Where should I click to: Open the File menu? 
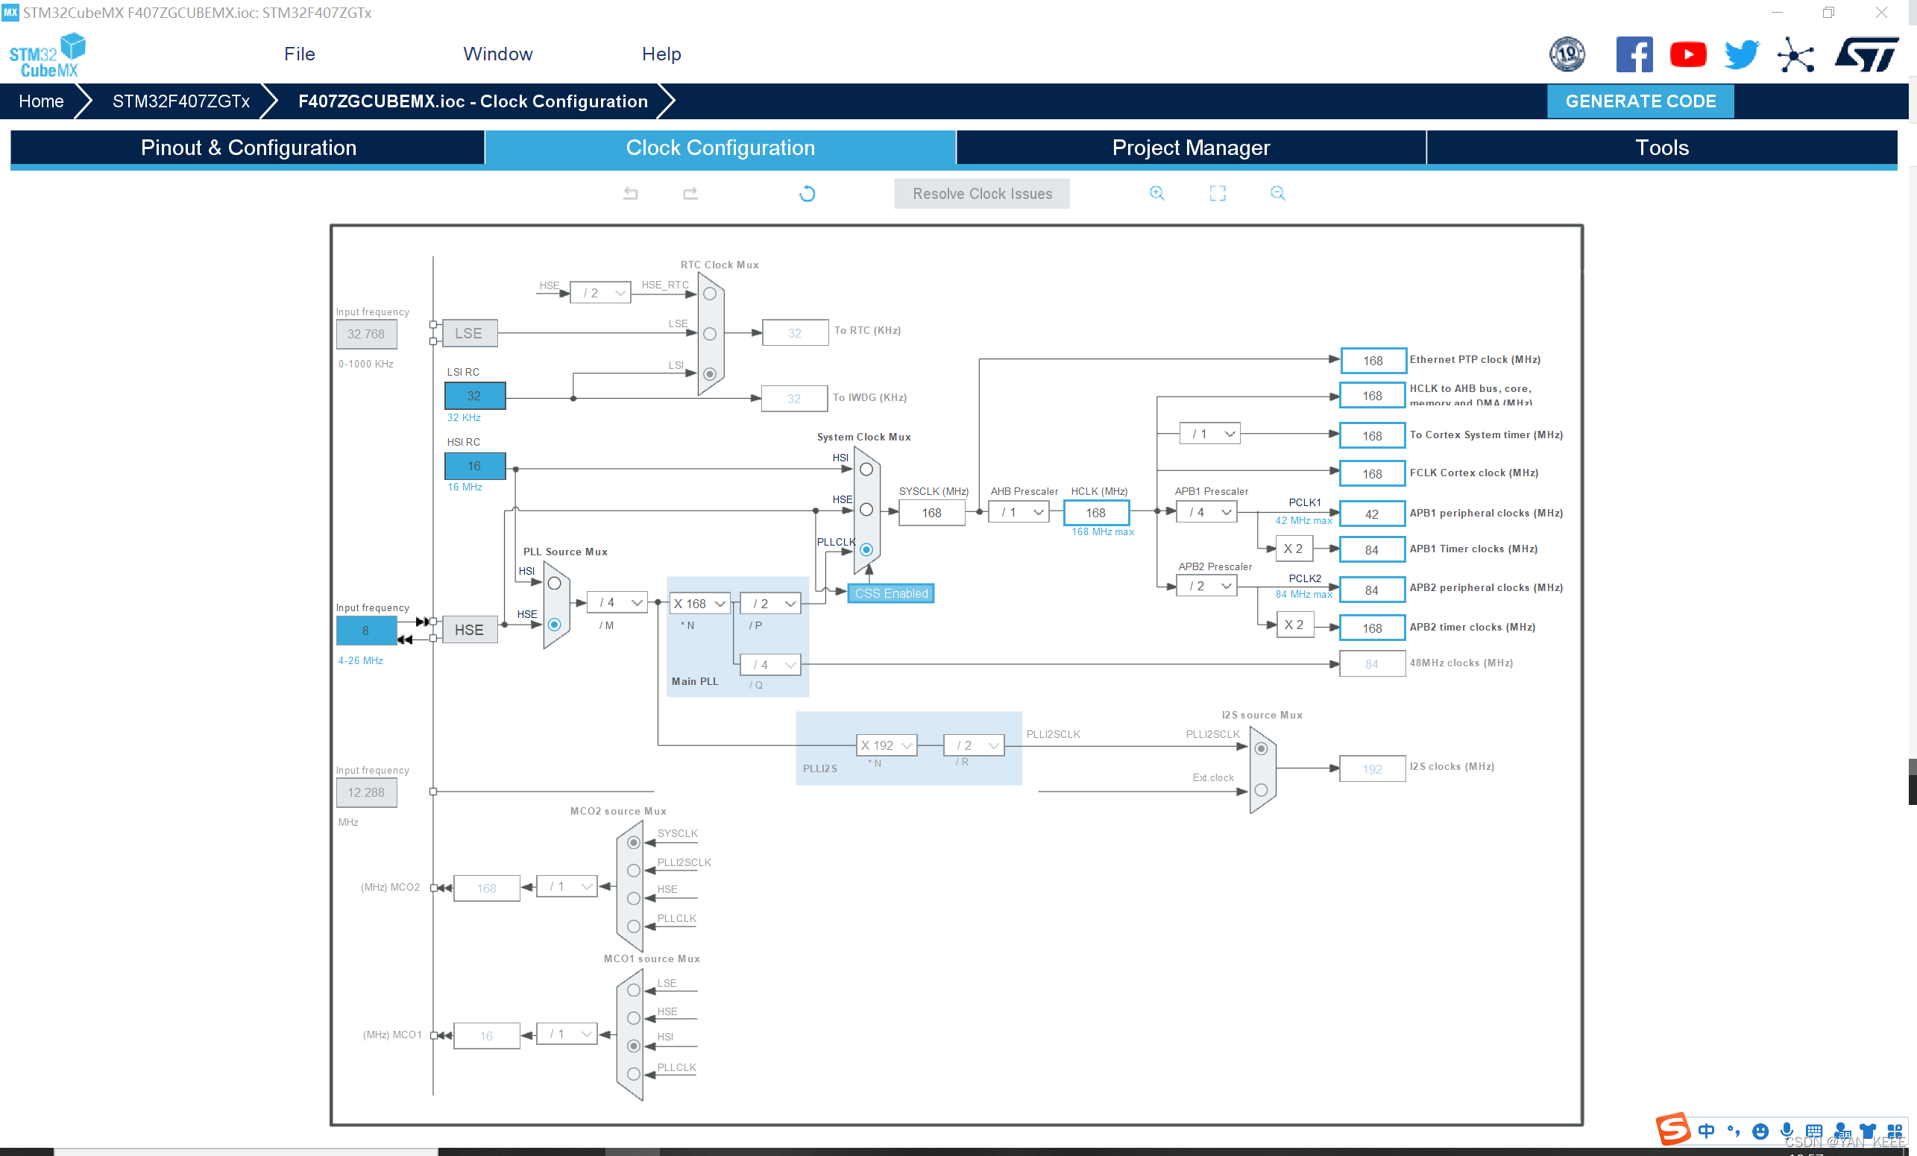[x=300, y=54]
